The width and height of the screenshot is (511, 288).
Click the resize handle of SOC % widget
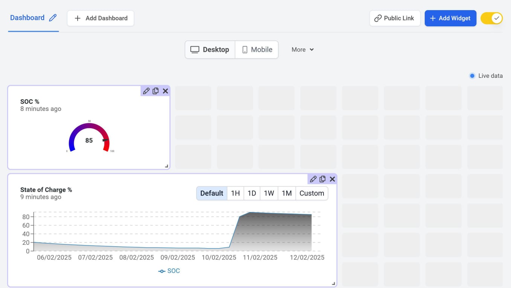click(166, 166)
